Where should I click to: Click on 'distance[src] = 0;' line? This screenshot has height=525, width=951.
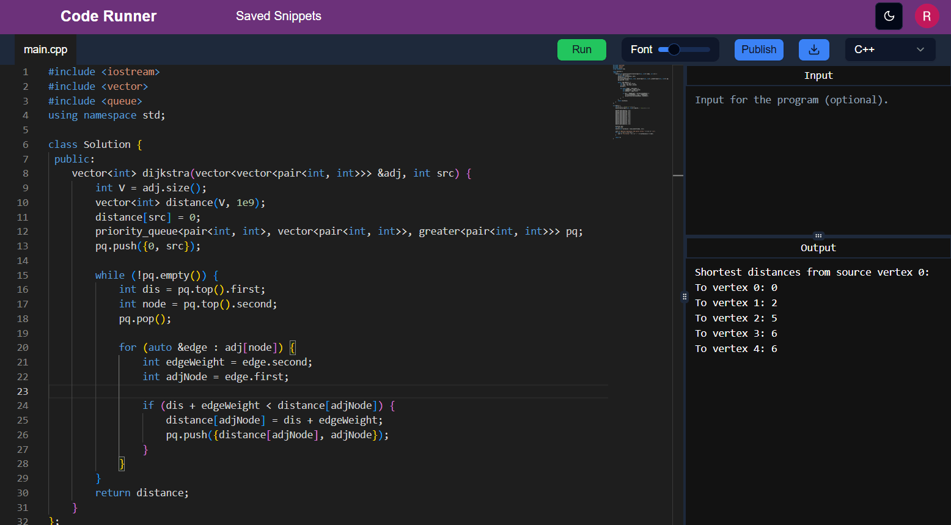coord(148,217)
